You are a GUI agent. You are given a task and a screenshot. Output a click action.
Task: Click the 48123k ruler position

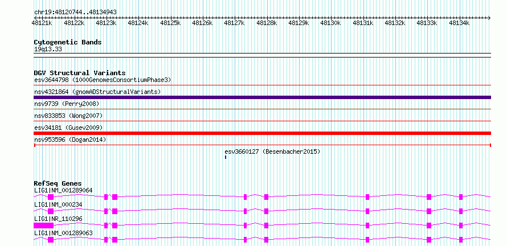coord(106,23)
